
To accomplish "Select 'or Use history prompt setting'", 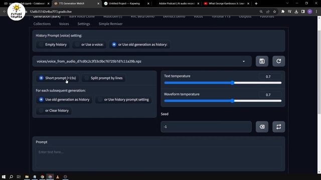I will point(123,99).
